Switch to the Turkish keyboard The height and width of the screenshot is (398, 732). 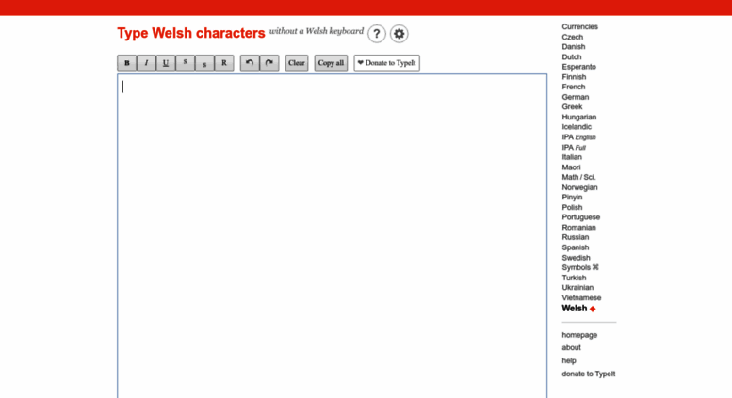tap(574, 278)
